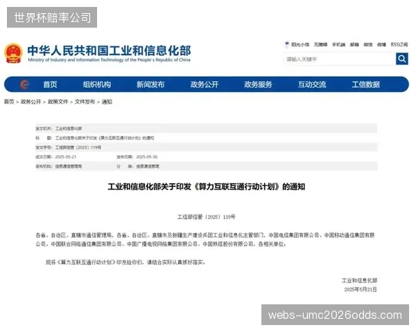Open the 微博 link at top

coord(381,44)
